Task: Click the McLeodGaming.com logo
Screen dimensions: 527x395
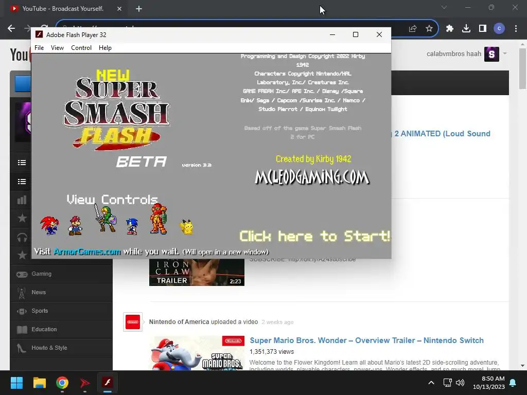Action: 312,177
